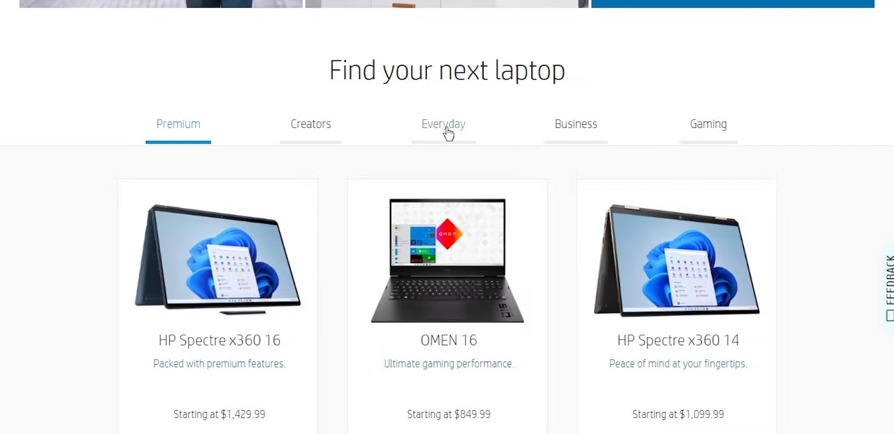Viewport: 894px width, 434px height.
Task: Open the HP Spectre x360 14 title link
Action: coord(678,340)
